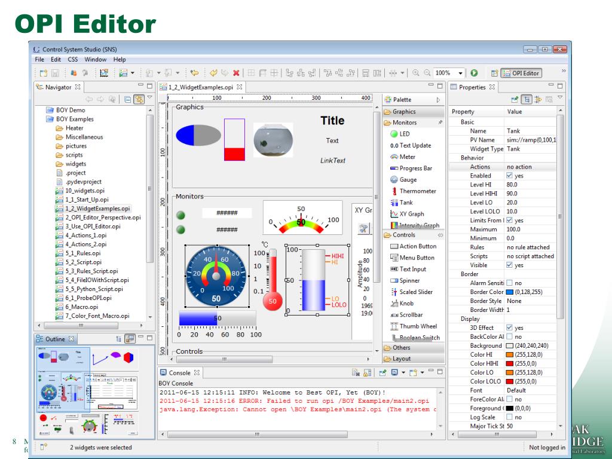Expand the Layout palette drawer
The height and width of the screenshot is (459, 612).
coord(414,359)
